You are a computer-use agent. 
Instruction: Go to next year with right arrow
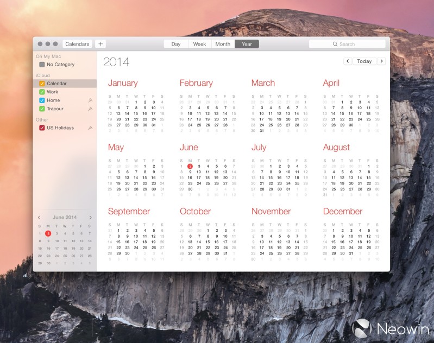pos(382,61)
